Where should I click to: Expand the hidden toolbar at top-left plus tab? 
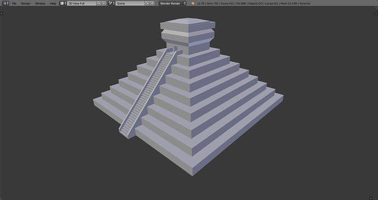pos(2,13)
